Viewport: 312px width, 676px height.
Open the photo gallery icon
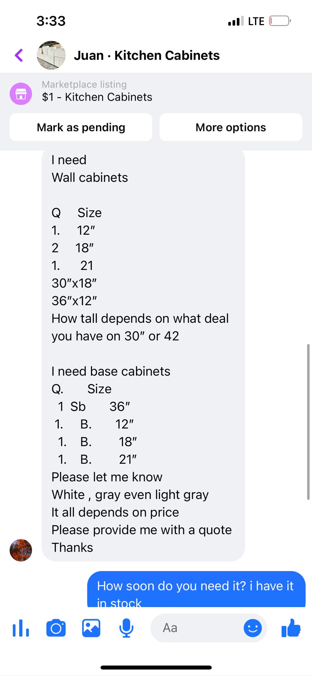pyautogui.click(x=91, y=628)
